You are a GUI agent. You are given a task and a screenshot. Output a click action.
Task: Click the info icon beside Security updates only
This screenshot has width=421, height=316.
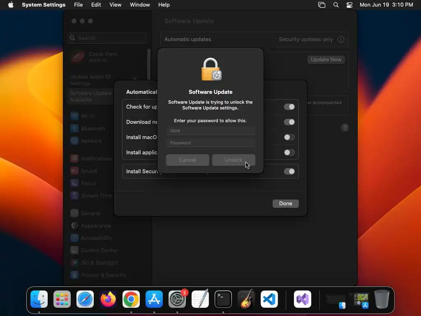pyautogui.click(x=341, y=39)
